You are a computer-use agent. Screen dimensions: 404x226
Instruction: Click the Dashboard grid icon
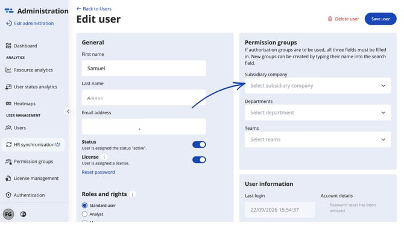point(8,46)
